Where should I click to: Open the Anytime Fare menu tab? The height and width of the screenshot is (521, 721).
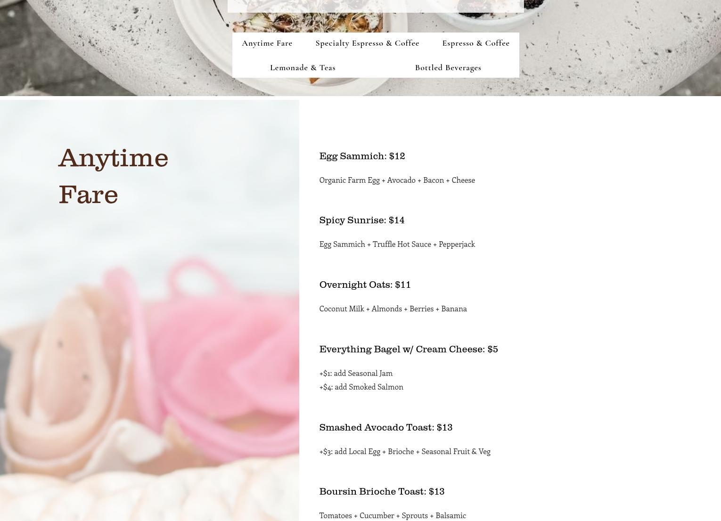267,43
